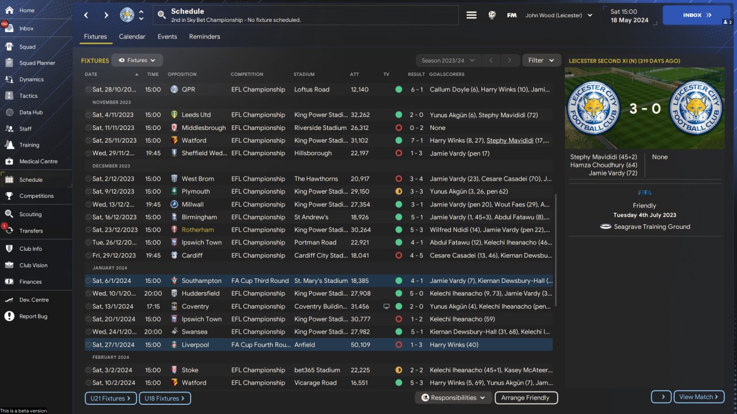
Task: Switch to the Calendar tab
Action: [x=132, y=37]
